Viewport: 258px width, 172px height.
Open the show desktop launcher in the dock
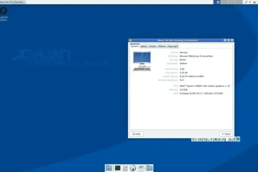[x=109, y=168]
